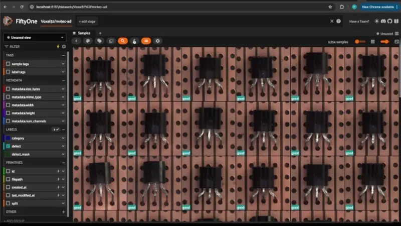Check the id primitive field

click(x=8, y=171)
